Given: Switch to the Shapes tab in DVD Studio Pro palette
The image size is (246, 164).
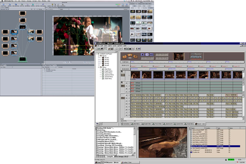Looking at the screenshot, I should point(140,4).
